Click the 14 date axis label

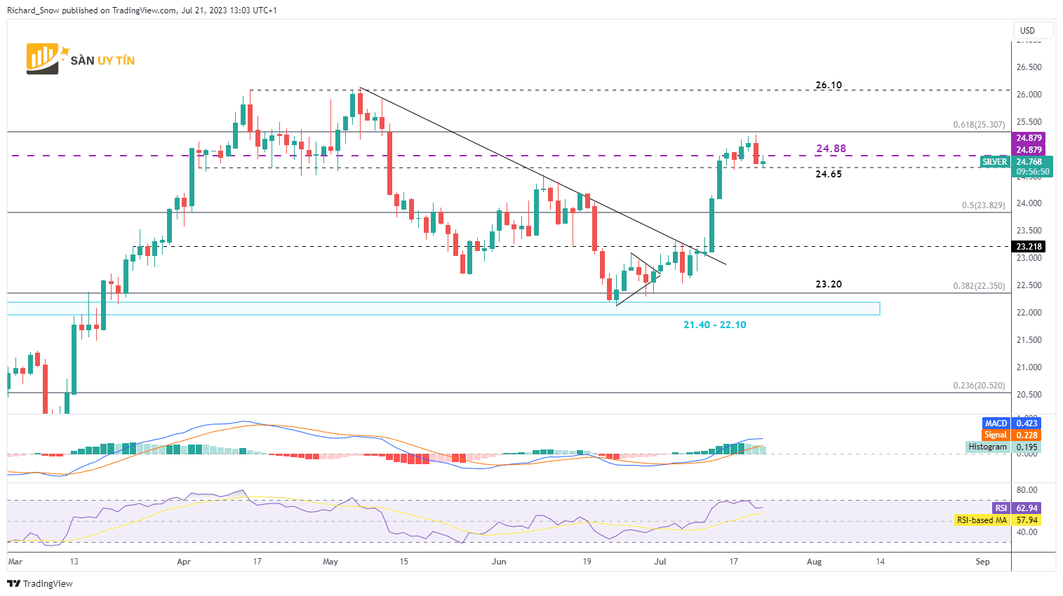[881, 562]
